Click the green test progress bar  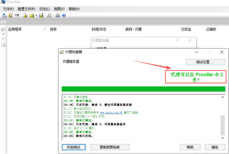tap(143, 89)
